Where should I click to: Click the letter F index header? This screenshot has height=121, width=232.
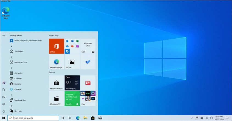tap(11, 95)
